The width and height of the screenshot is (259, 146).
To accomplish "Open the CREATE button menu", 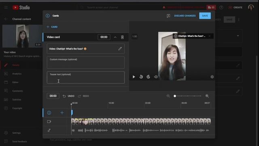I will (236, 7).
